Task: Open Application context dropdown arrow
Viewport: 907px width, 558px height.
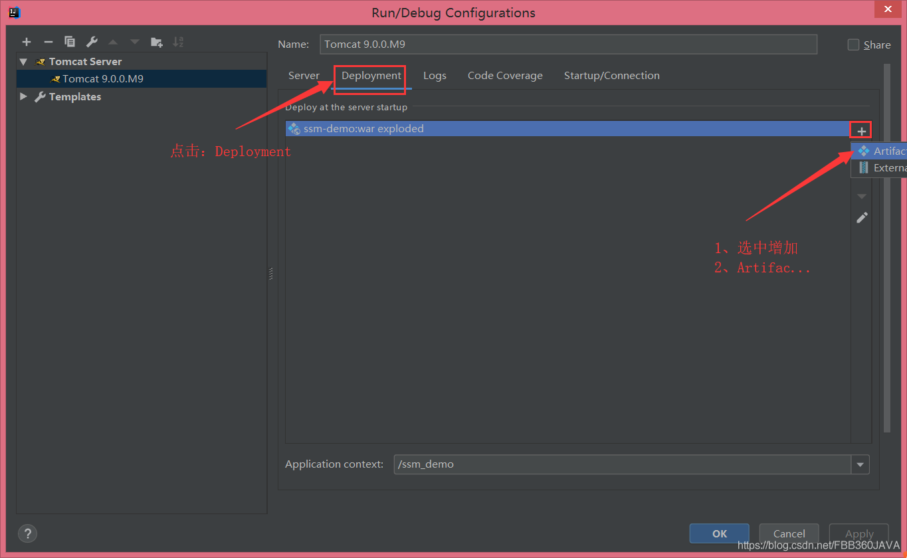Action: (x=860, y=464)
